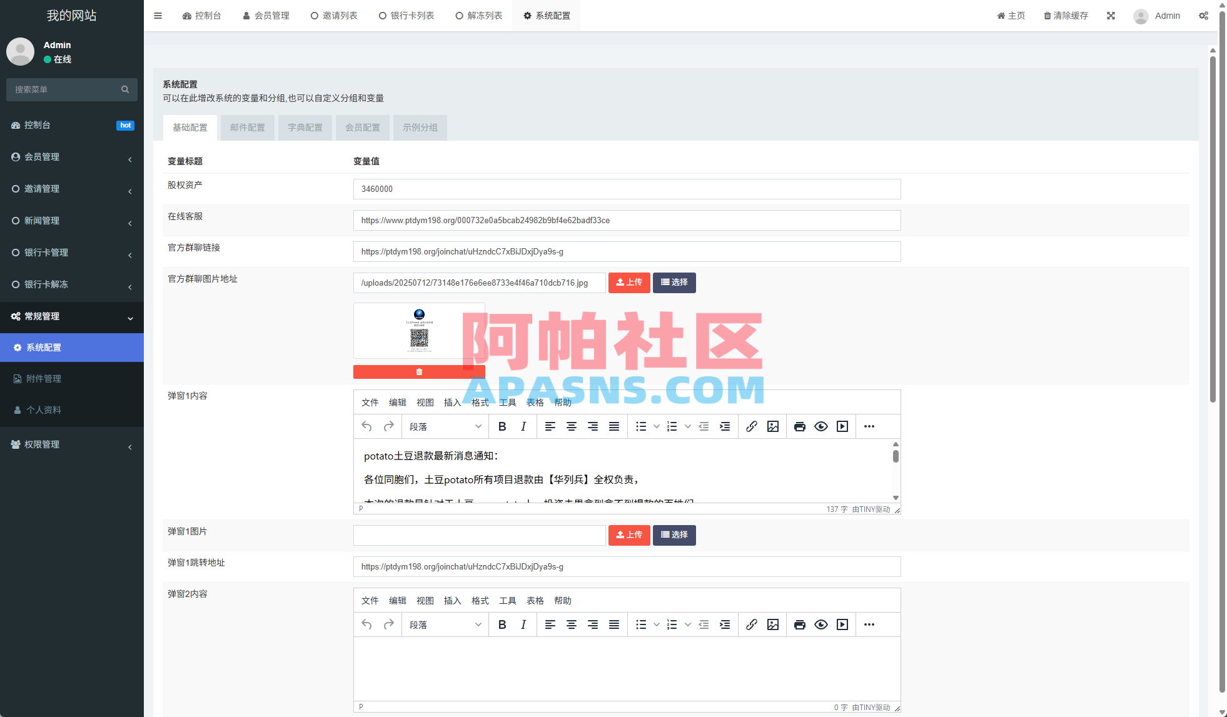1227x717 pixels.
Task: Open the insert image icon in the editor toolbar
Action: [x=773, y=426]
